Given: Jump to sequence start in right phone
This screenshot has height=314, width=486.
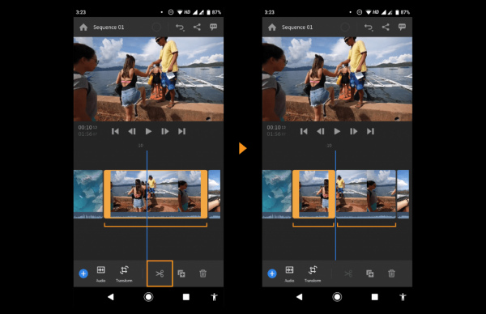Looking at the screenshot, I should pos(304,131).
